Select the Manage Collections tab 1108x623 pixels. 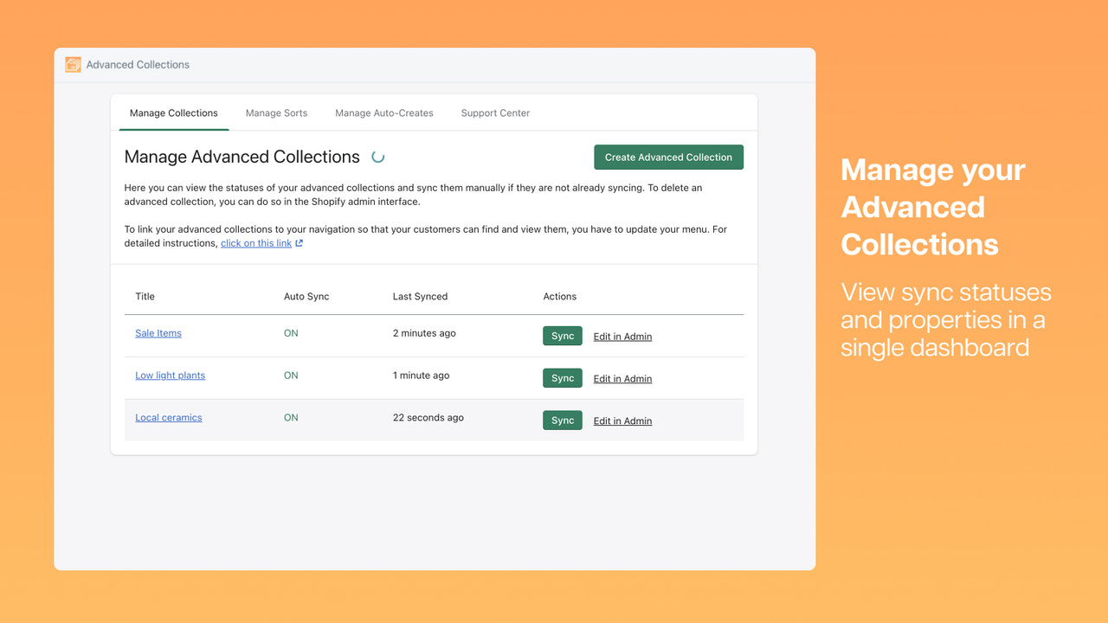pyautogui.click(x=173, y=112)
